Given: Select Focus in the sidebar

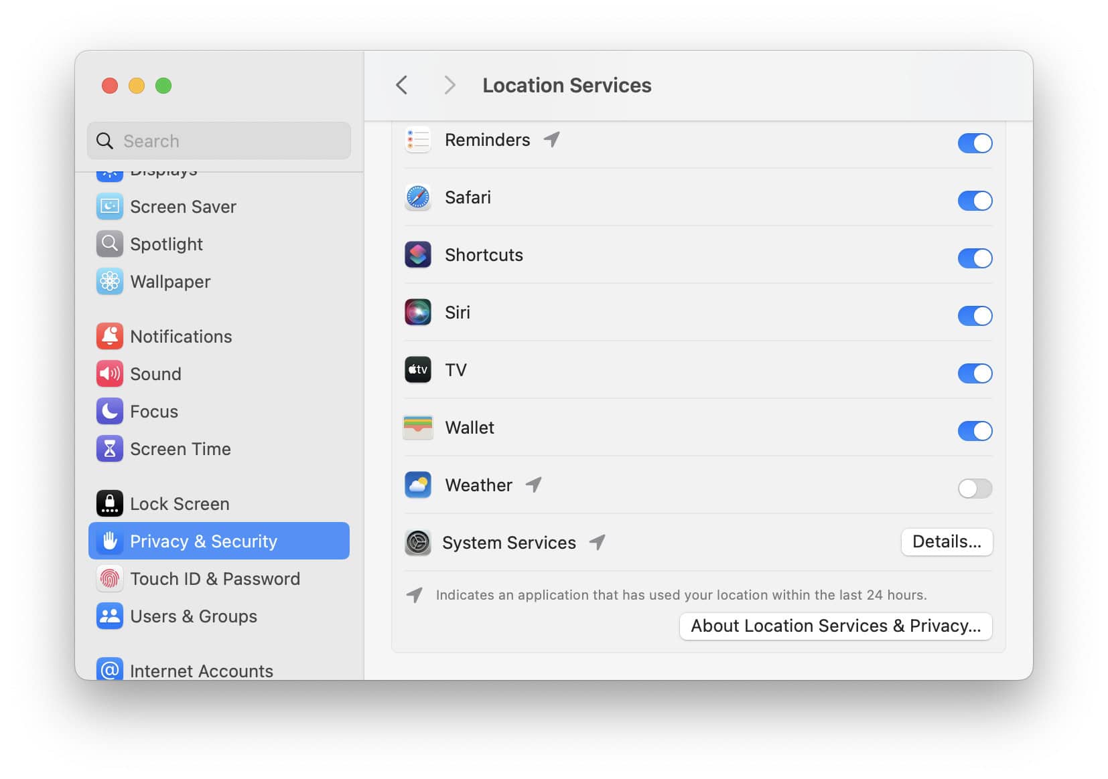Looking at the screenshot, I should [x=219, y=411].
